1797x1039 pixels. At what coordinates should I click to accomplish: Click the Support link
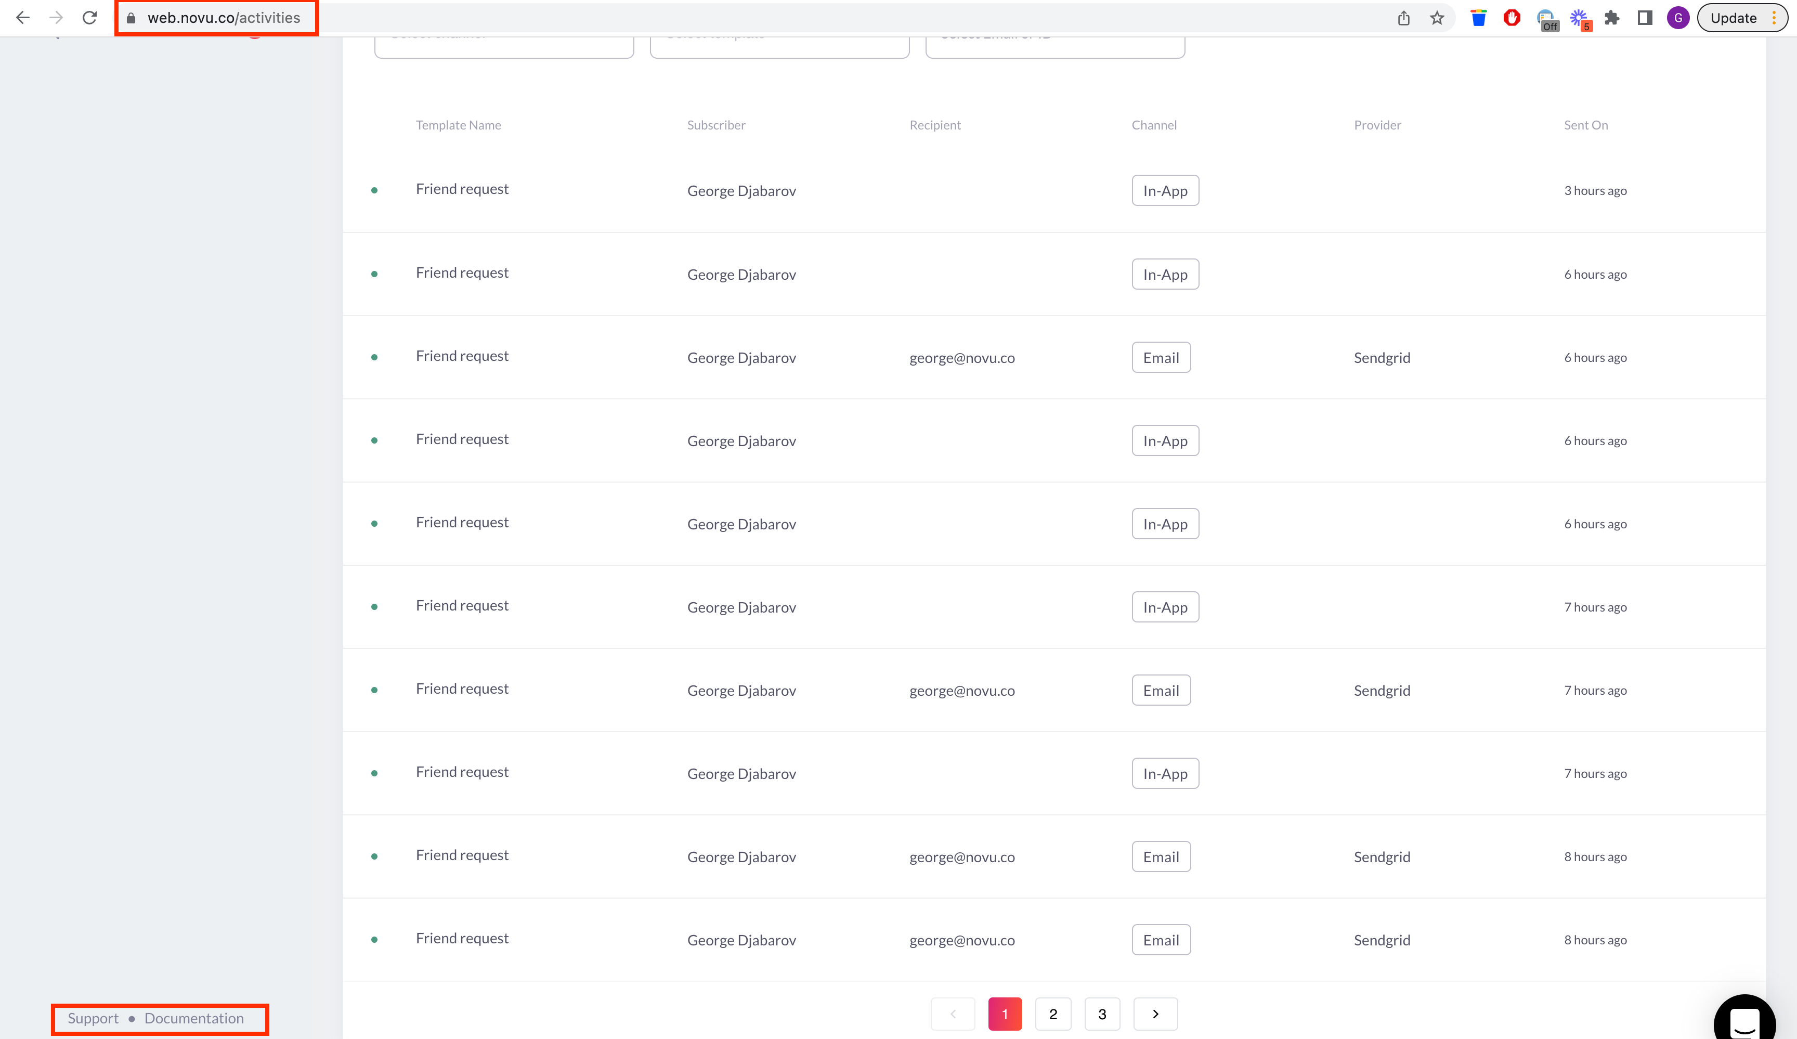pos(93,1018)
